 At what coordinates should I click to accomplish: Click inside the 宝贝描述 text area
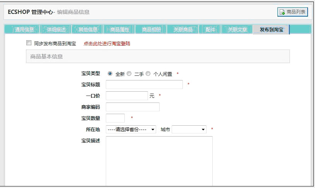pyautogui.click(x=159, y=161)
